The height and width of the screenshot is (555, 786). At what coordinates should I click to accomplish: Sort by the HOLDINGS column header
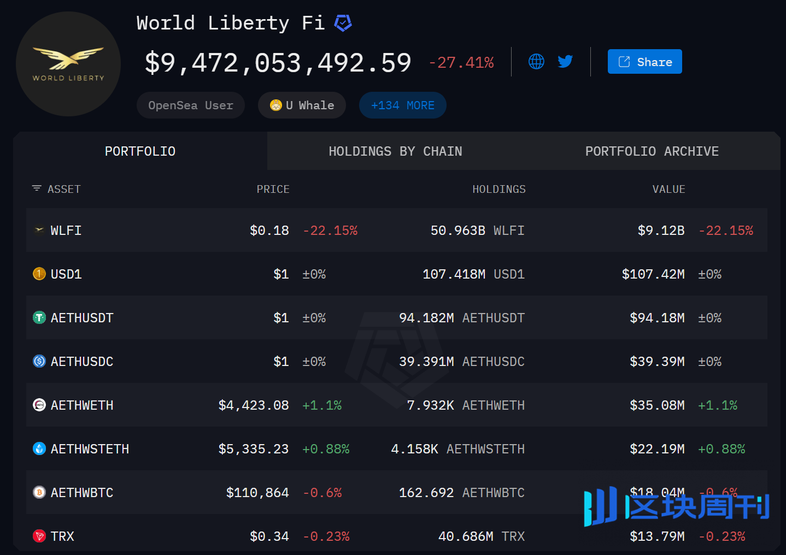[x=499, y=189]
